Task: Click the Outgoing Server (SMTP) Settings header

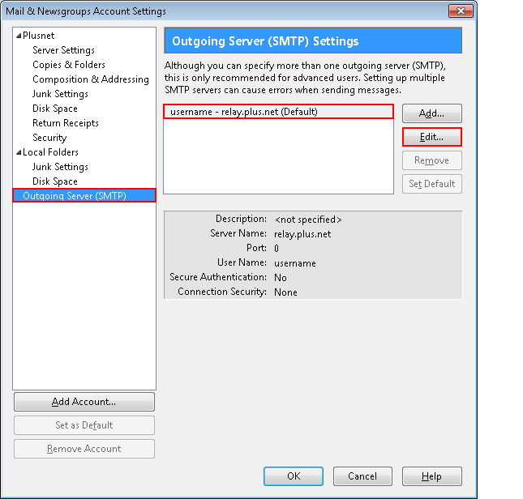Action: pos(313,41)
